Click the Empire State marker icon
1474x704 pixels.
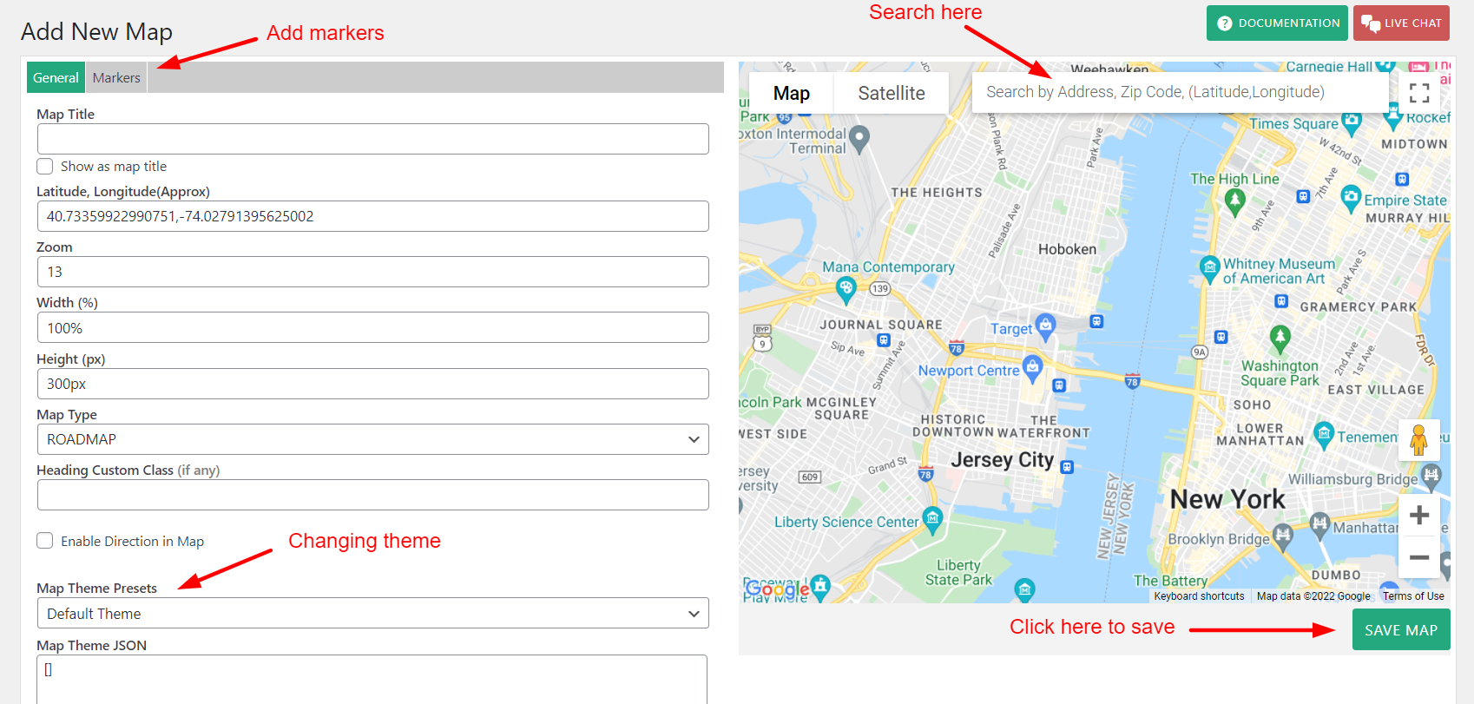click(1351, 197)
